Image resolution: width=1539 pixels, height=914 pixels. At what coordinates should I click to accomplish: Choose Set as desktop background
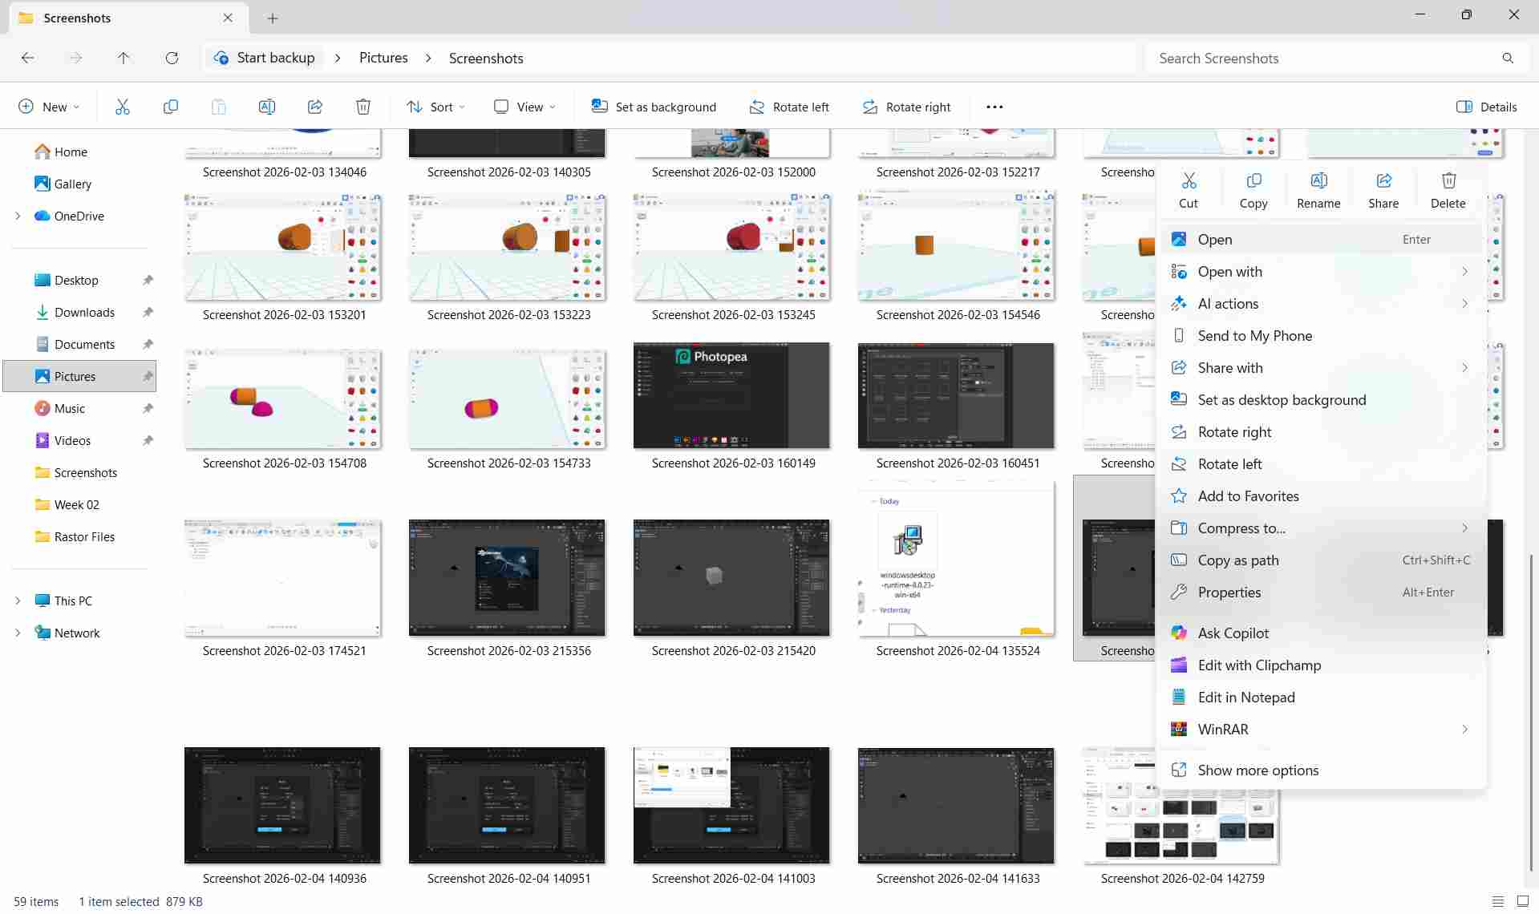click(x=1321, y=399)
